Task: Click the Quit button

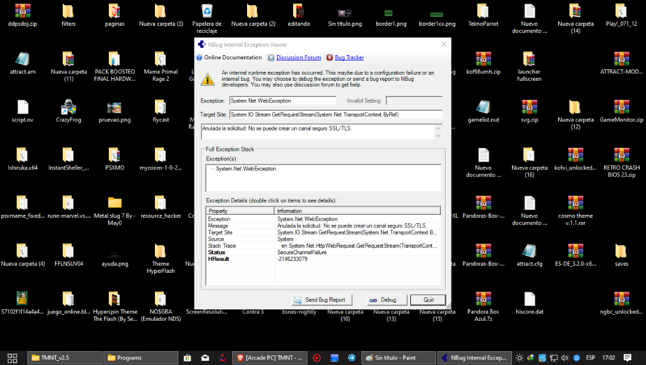Action: [428, 300]
